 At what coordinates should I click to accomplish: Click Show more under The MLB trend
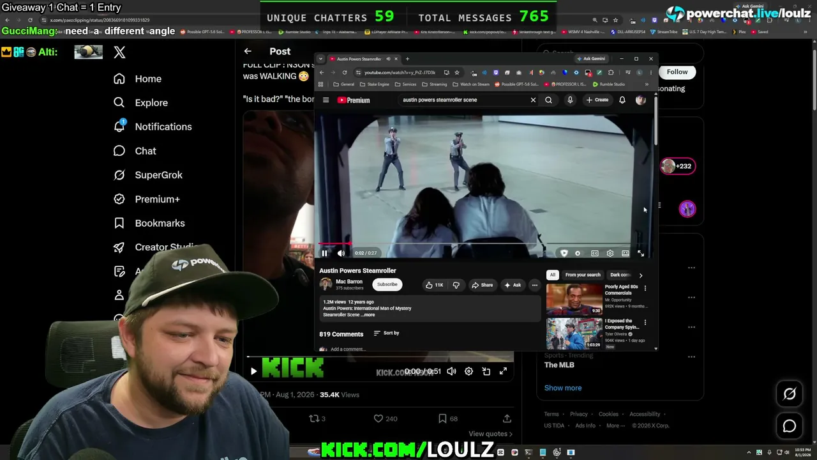(x=563, y=388)
